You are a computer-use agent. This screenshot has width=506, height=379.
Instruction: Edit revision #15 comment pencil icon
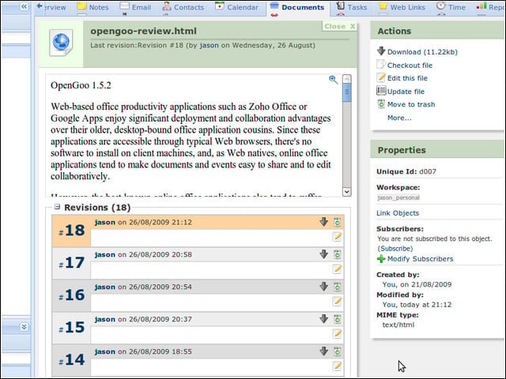(337, 333)
